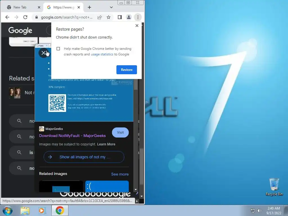
Task: Open Windows Explorer from the taskbar
Action: [x=25, y=210]
